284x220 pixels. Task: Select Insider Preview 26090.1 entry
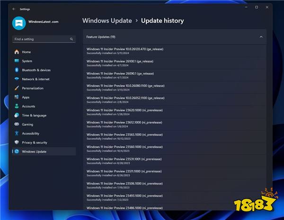pos(175,76)
